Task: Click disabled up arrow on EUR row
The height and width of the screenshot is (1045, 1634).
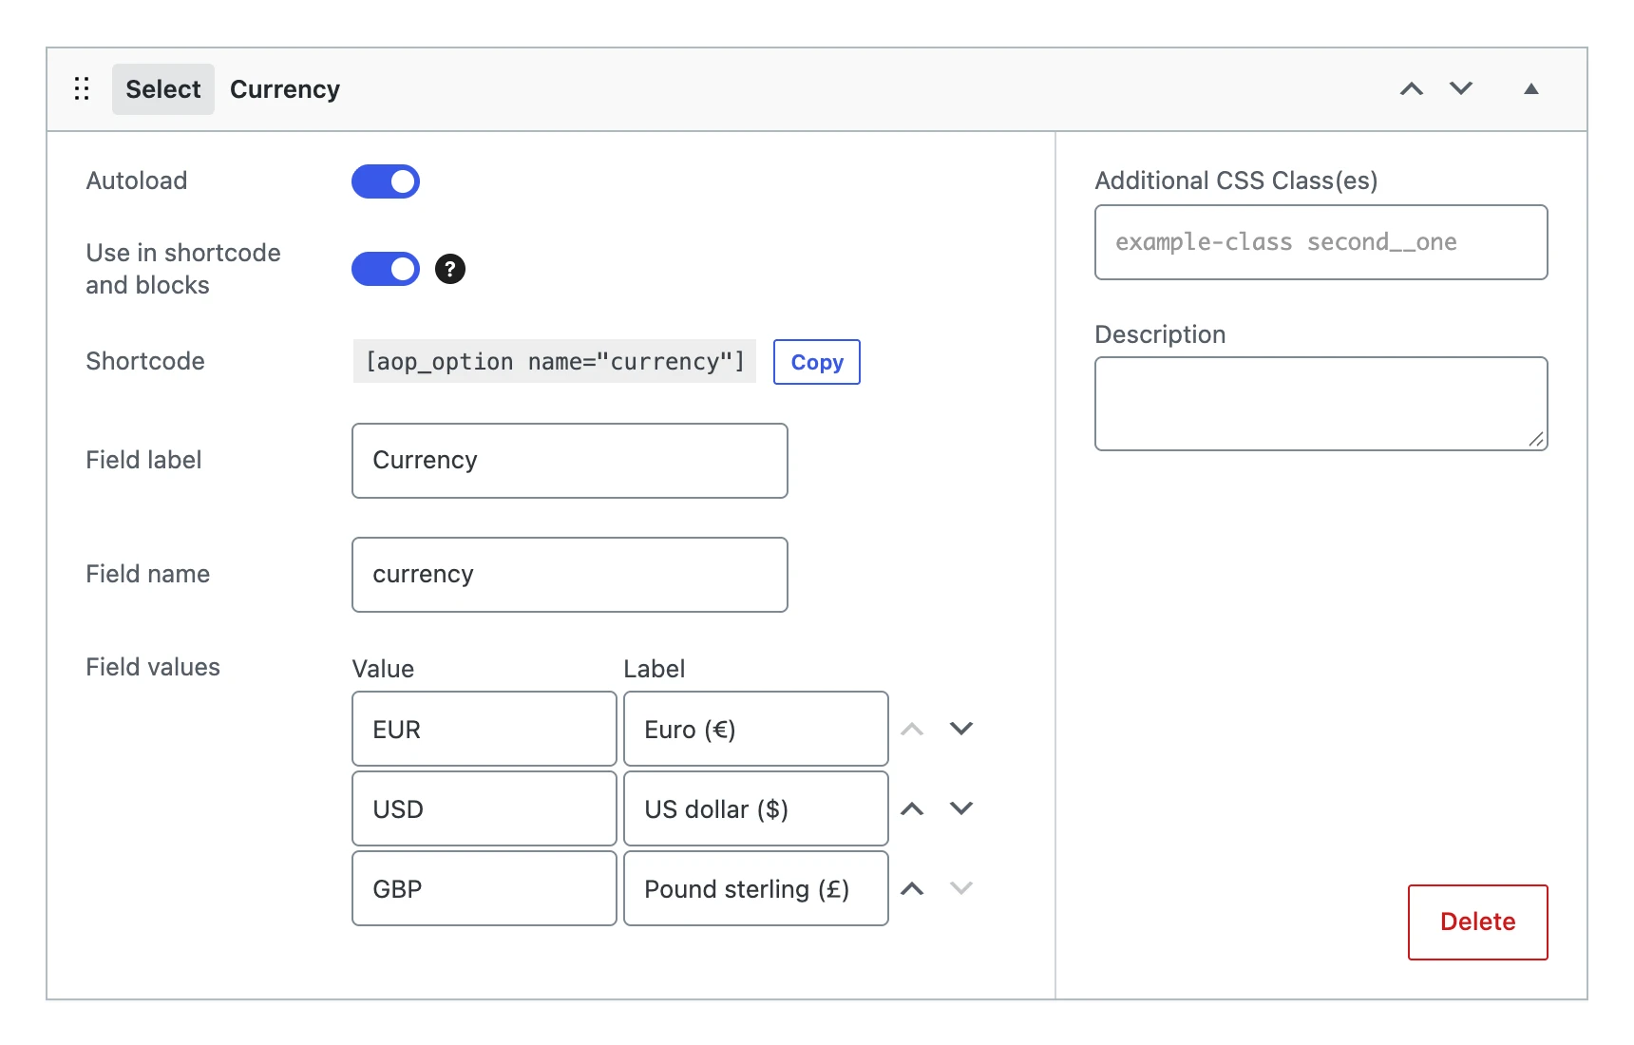Action: click(912, 729)
